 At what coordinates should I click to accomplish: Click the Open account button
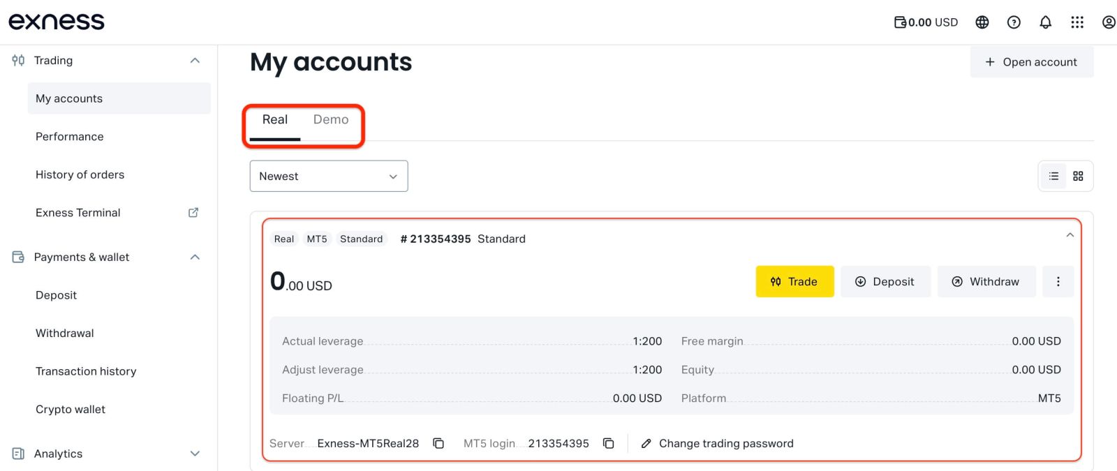(x=1031, y=62)
